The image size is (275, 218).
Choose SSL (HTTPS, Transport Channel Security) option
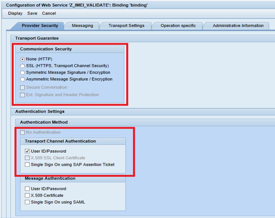pos(22,66)
